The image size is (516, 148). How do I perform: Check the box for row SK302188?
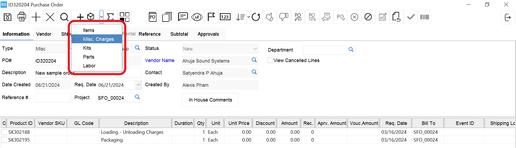click(x=4, y=132)
